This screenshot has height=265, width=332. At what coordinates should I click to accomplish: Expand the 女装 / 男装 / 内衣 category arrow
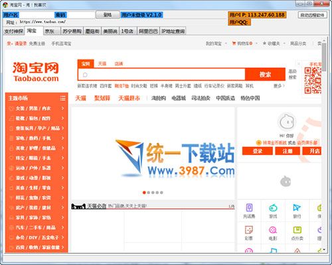point(62,108)
